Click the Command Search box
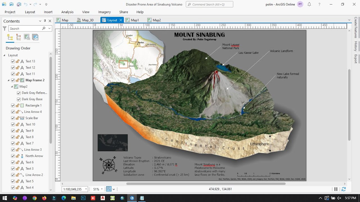This screenshot has height=202, width=360. [210, 4]
